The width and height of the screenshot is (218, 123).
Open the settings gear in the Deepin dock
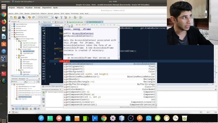coord(113,118)
